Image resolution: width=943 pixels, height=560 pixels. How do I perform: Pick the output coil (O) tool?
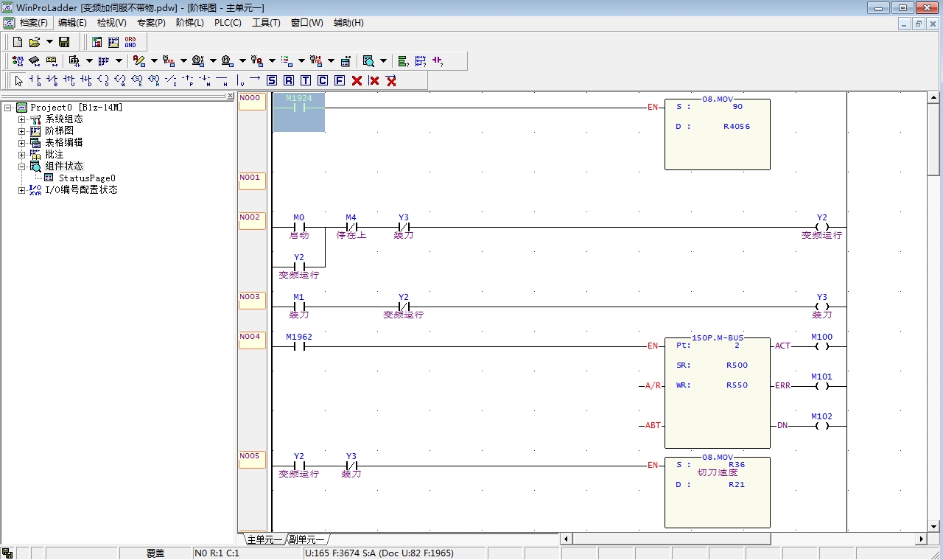coord(103,80)
